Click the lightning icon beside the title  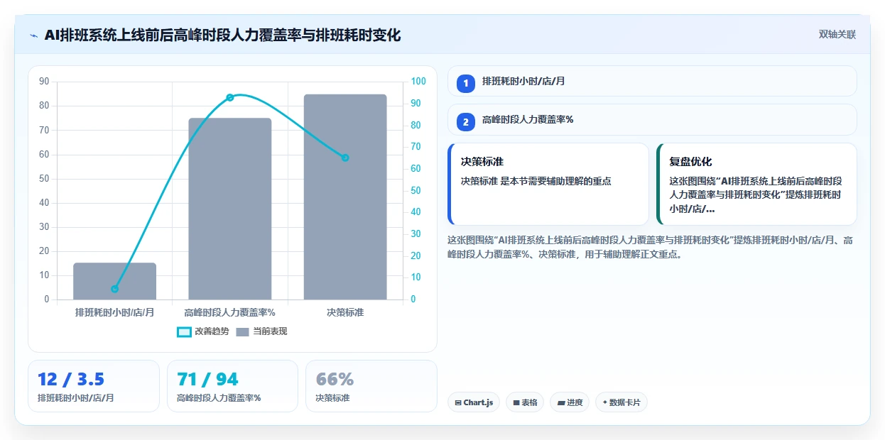[33, 35]
